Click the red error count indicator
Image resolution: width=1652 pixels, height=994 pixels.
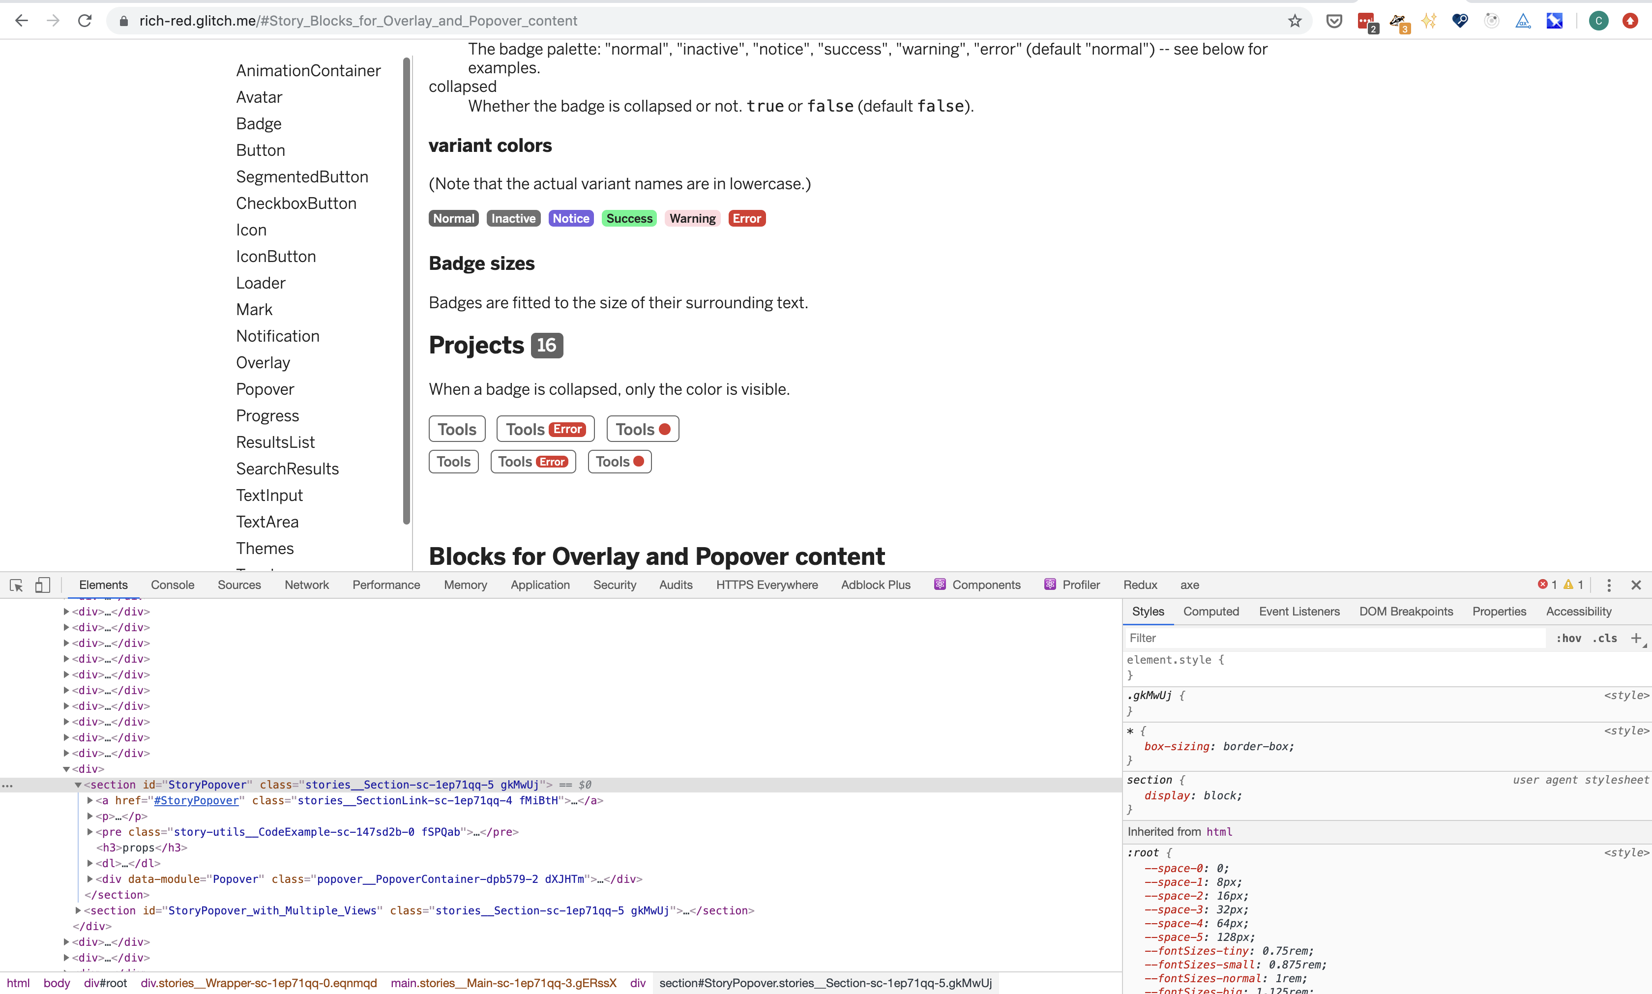coord(1547,585)
